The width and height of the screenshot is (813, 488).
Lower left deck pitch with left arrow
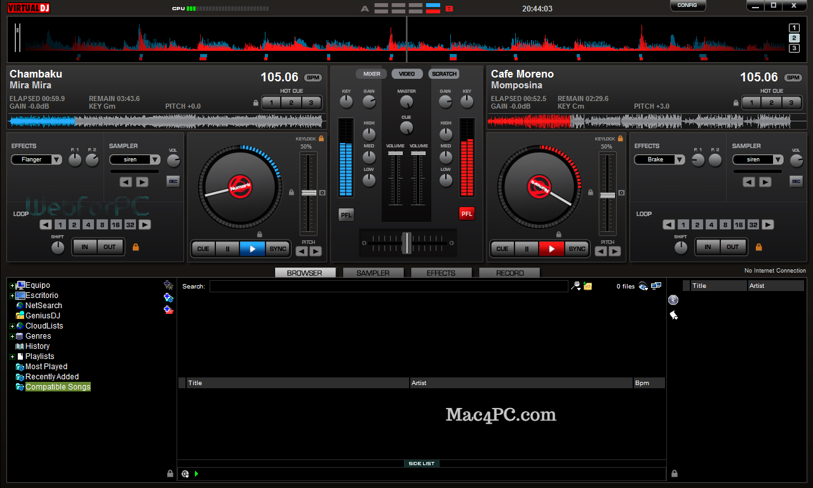pos(302,252)
